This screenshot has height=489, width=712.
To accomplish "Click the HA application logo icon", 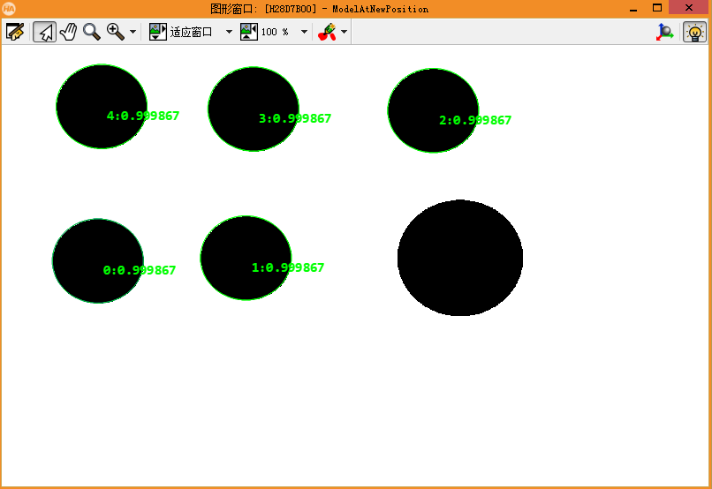I will [9, 8].
